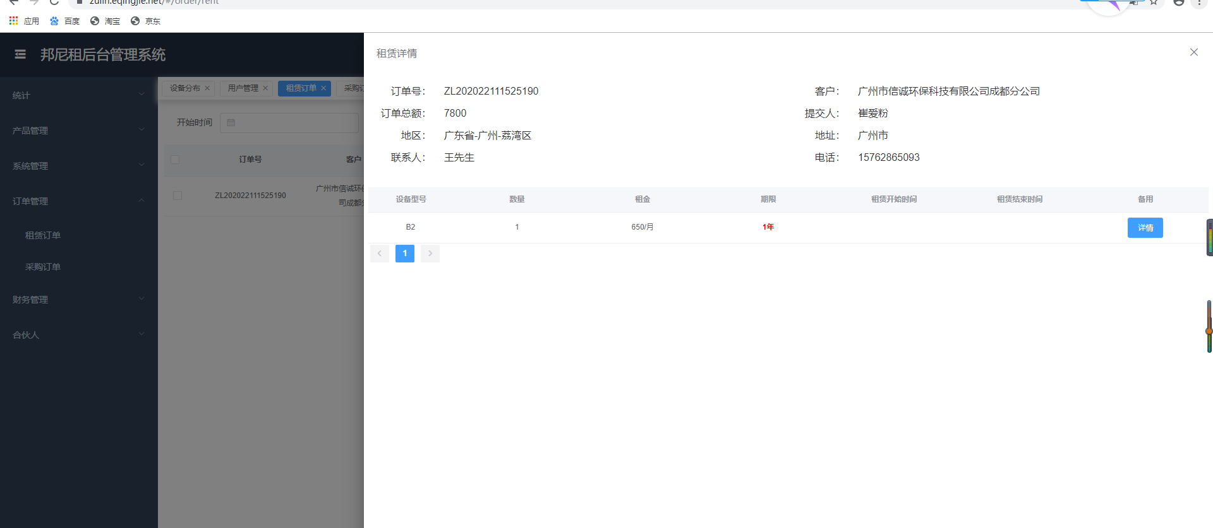Click the region value 广东省-广州-荔湾区
This screenshot has height=528, width=1213.
click(x=488, y=136)
